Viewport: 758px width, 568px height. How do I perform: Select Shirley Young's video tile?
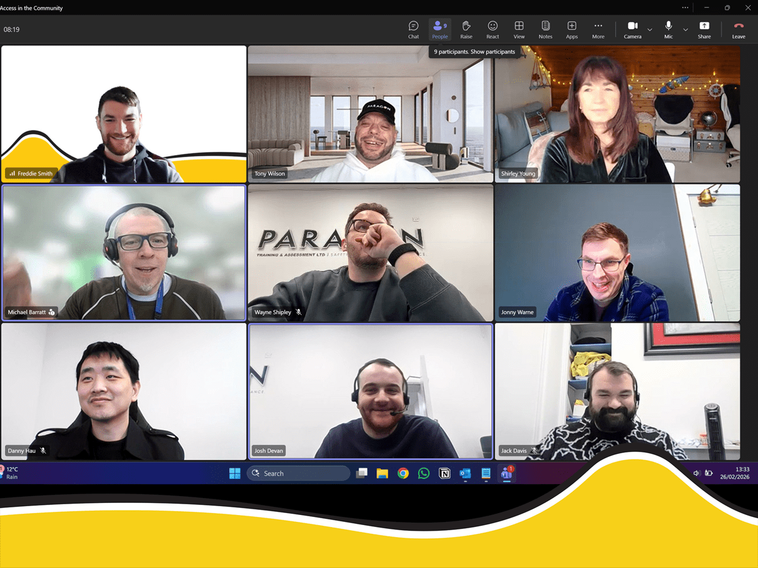tap(617, 114)
